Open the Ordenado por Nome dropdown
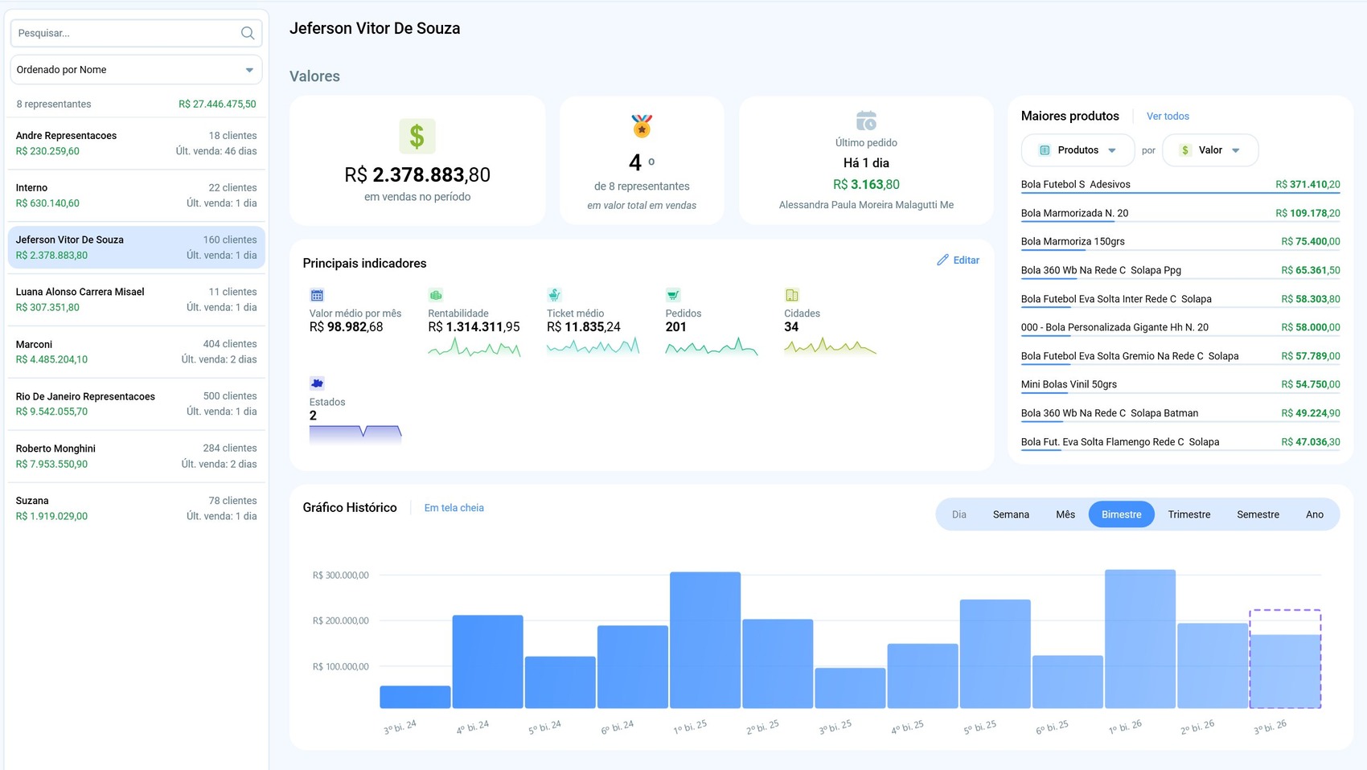1367x770 pixels. (136, 70)
